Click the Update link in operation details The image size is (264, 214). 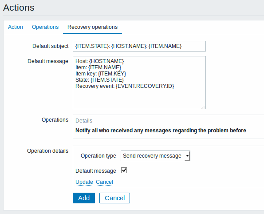point(84,182)
